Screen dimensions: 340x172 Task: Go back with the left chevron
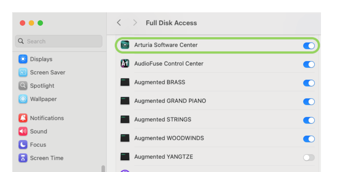tap(119, 23)
